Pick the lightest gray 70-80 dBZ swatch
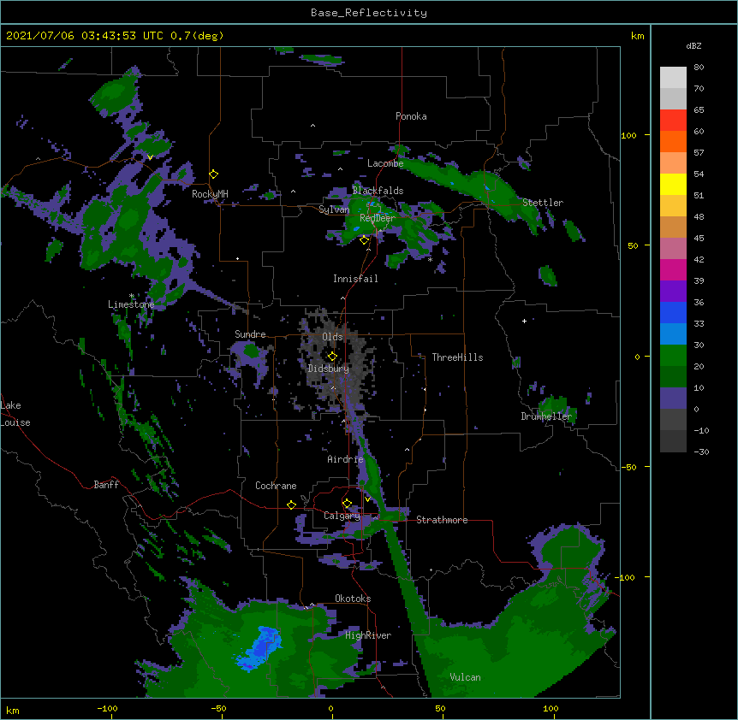The width and height of the screenshot is (738, 720). pos(673,78)
